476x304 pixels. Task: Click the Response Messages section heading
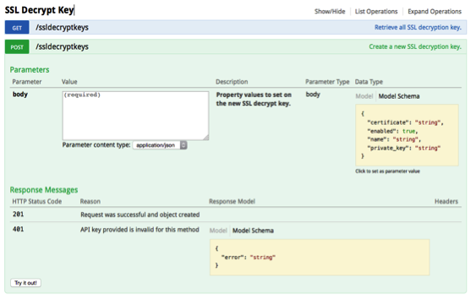[44, 190]
